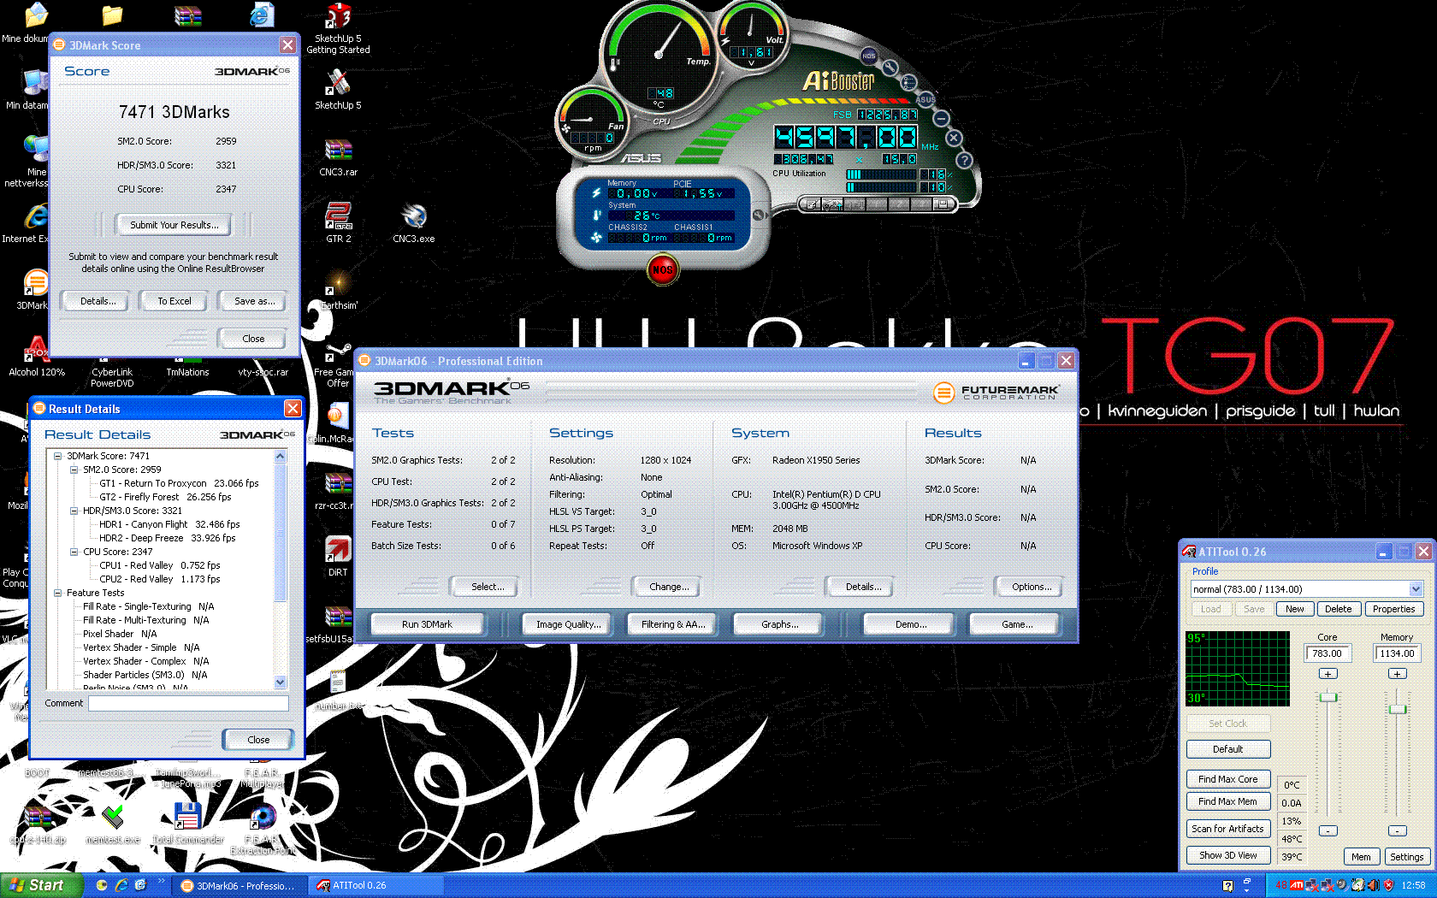
Task: Click Filtering & AA button
Action: click(673, 624)
